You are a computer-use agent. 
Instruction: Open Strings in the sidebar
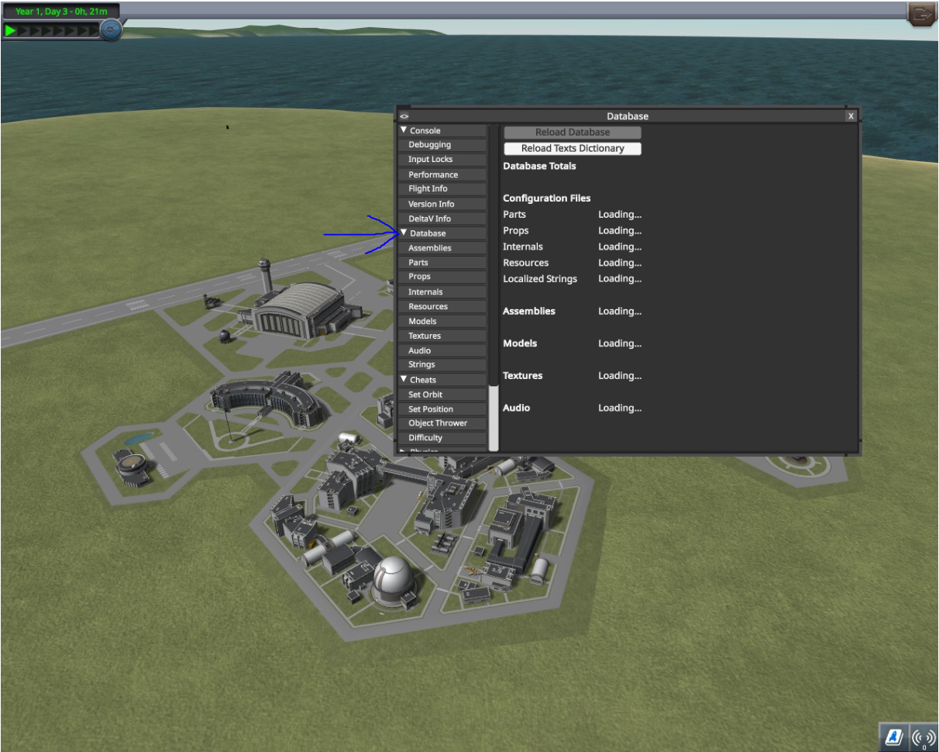[x=443, y=364]
